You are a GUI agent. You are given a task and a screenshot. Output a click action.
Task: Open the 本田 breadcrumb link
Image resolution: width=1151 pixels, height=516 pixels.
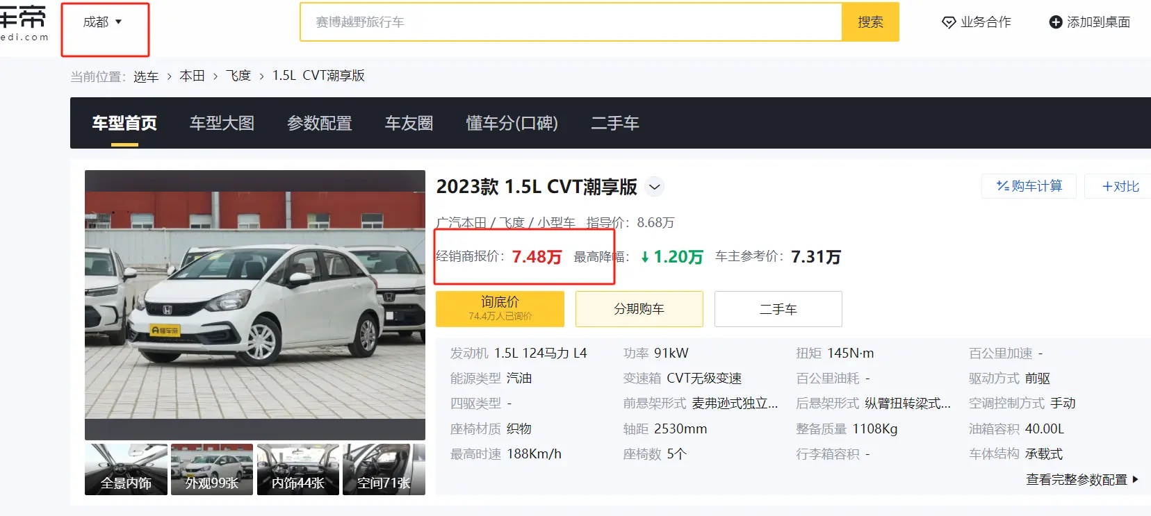tap(192, 76)
